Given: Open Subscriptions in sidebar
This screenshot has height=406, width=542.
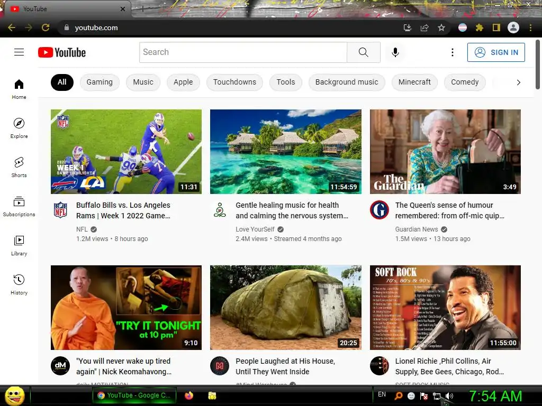Looking at the screenshot, I should pyautogui.click(x=19, y=207).
